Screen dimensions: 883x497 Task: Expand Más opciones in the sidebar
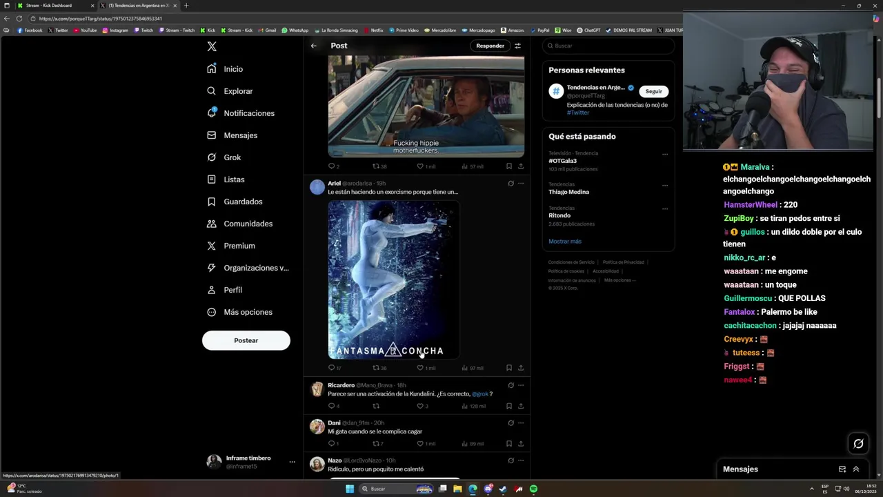240,312
